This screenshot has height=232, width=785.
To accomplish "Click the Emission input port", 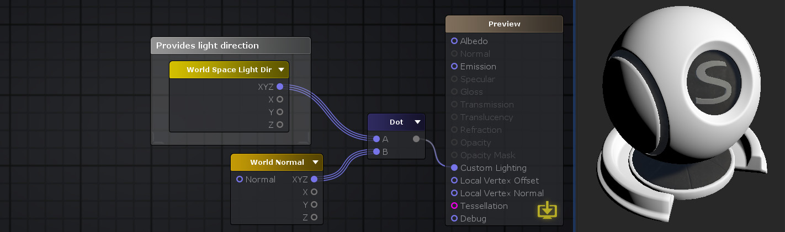I will [454, 66].
